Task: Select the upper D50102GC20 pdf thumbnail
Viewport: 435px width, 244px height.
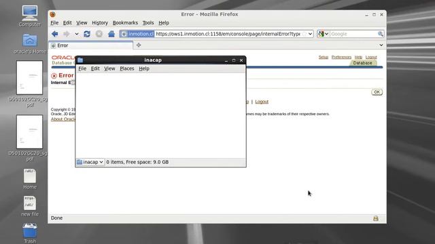Action: 29,78
